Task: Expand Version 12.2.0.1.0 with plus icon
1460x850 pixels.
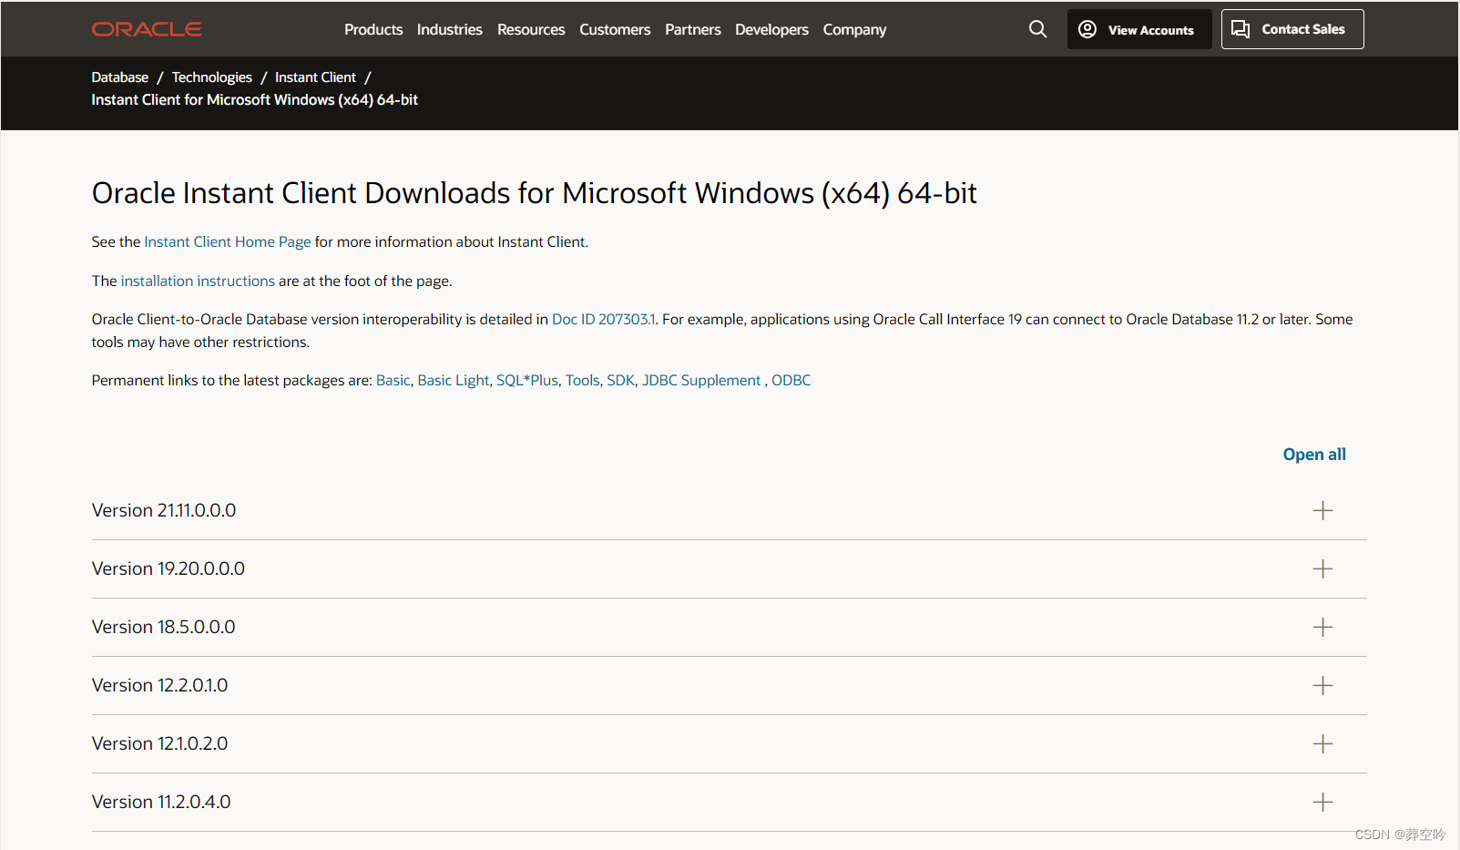Action: pos(1322,685)
